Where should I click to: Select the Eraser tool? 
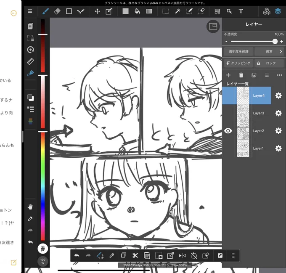coord(57,11)
